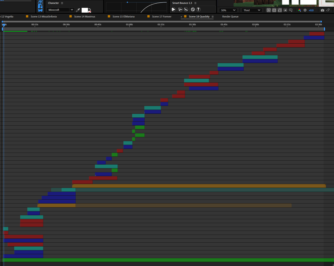Screen dimensions: 334x266
Task: Click the show snapshot icon
Action: point(329,10)
